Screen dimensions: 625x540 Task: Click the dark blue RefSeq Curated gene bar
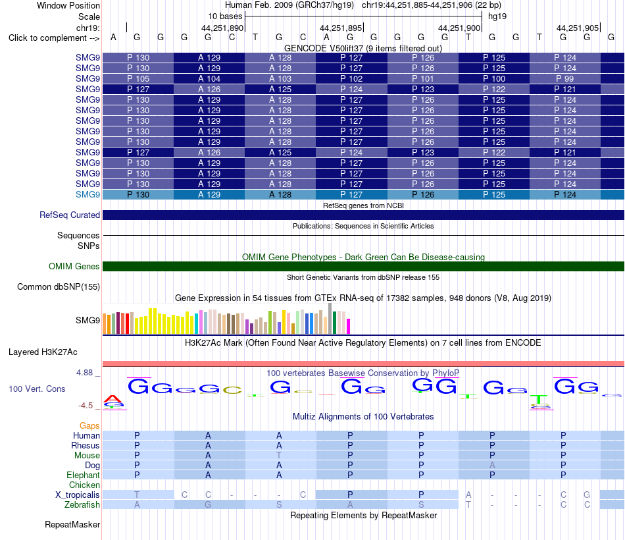pyautogui.click(x=363, y=215)
